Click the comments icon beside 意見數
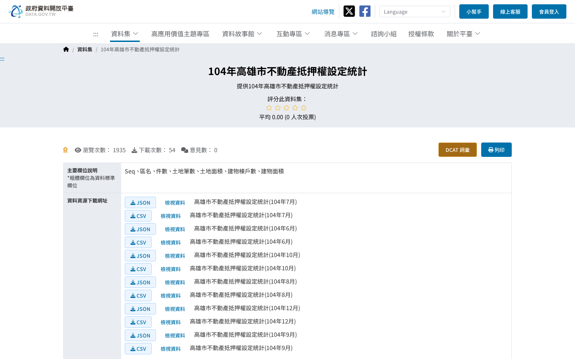Viewport: 575px width, 359px height. [185, 150]
